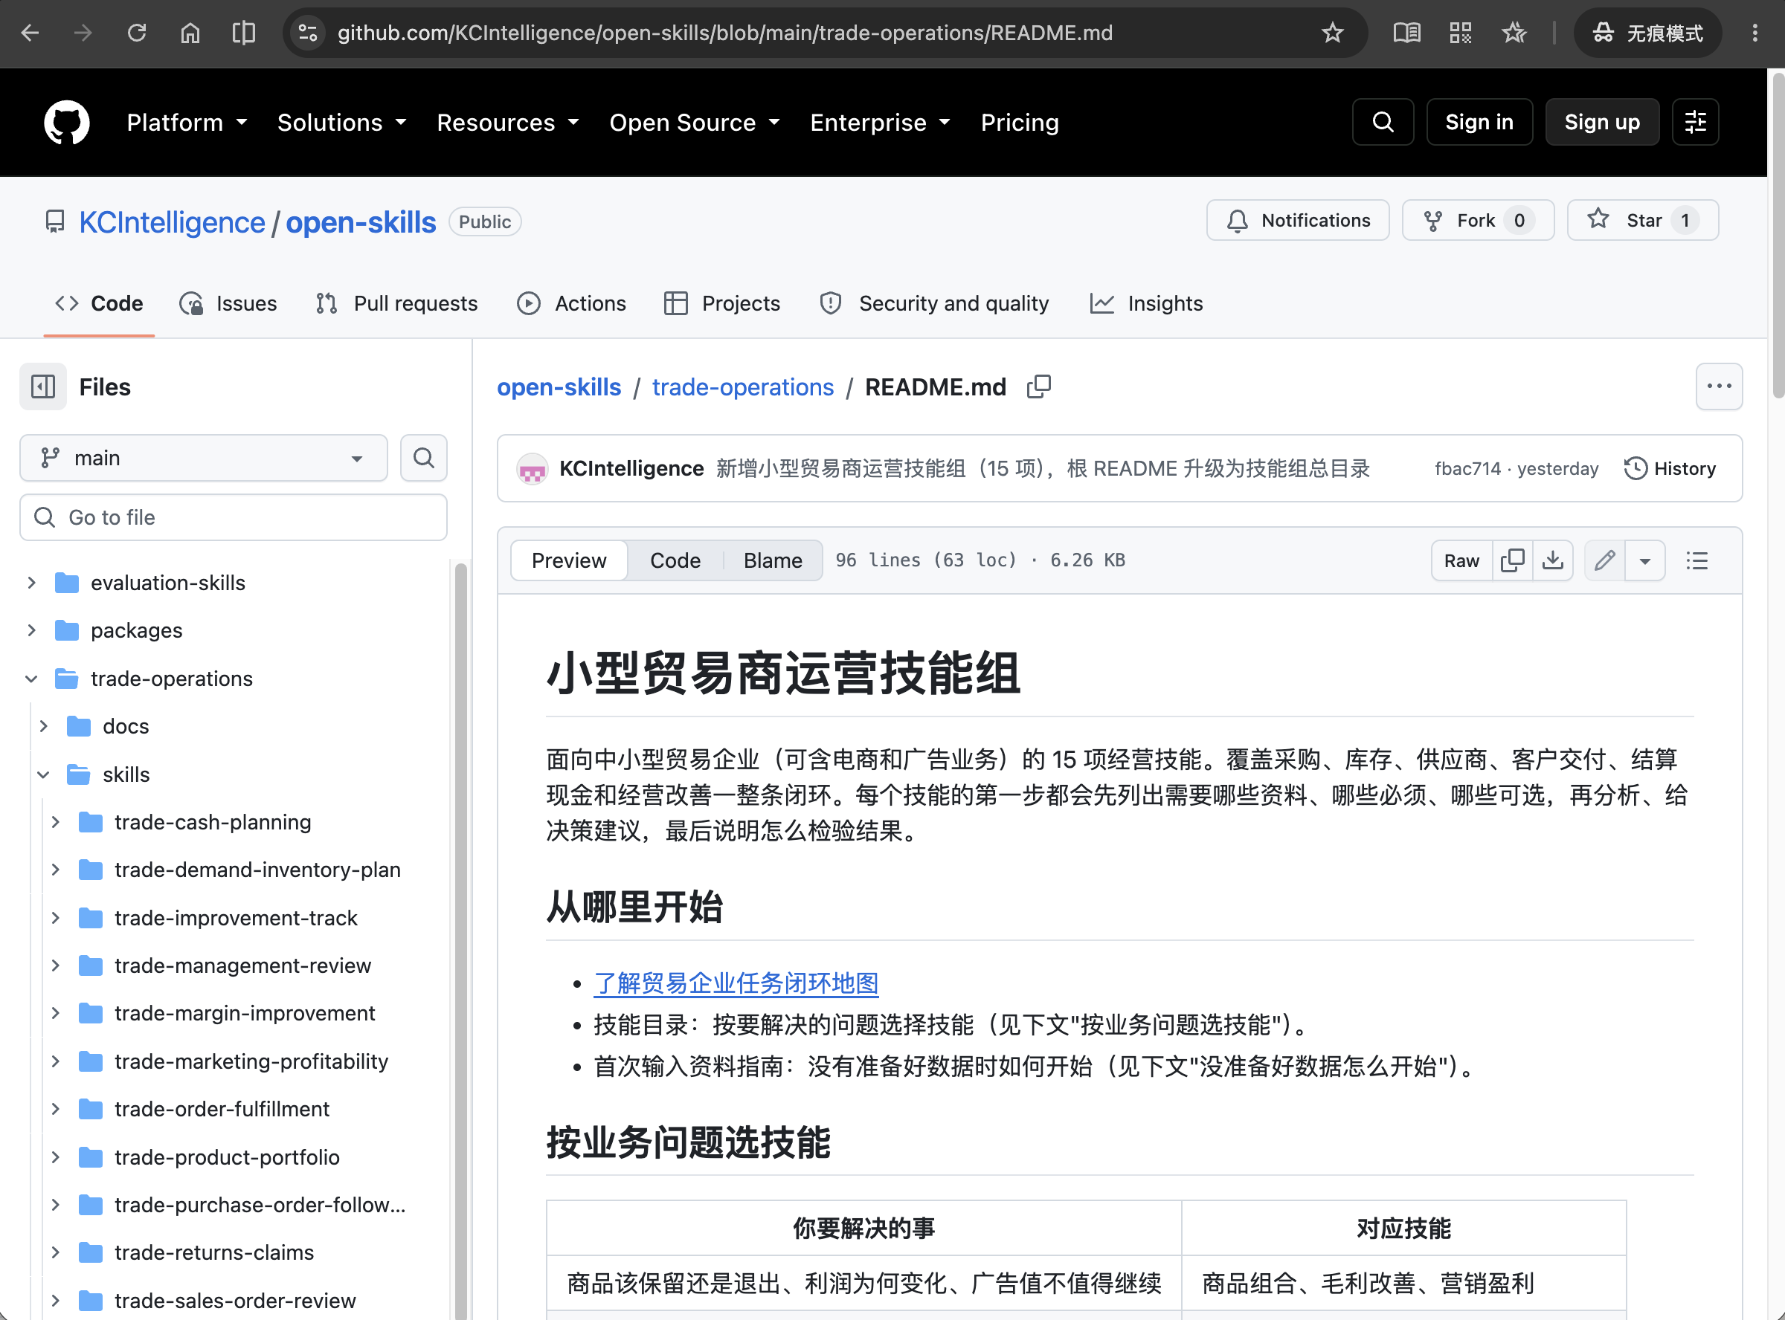This screenshot has width=1785, height=1320.
Task: Expand more edit options dropdown
Action: (x=1644, y=560)
